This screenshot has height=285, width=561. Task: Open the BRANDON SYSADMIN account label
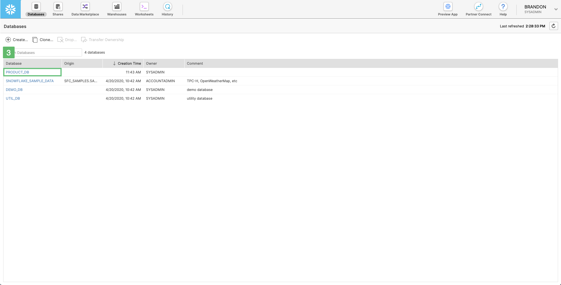pyautogui.click(x=535, y=9)
